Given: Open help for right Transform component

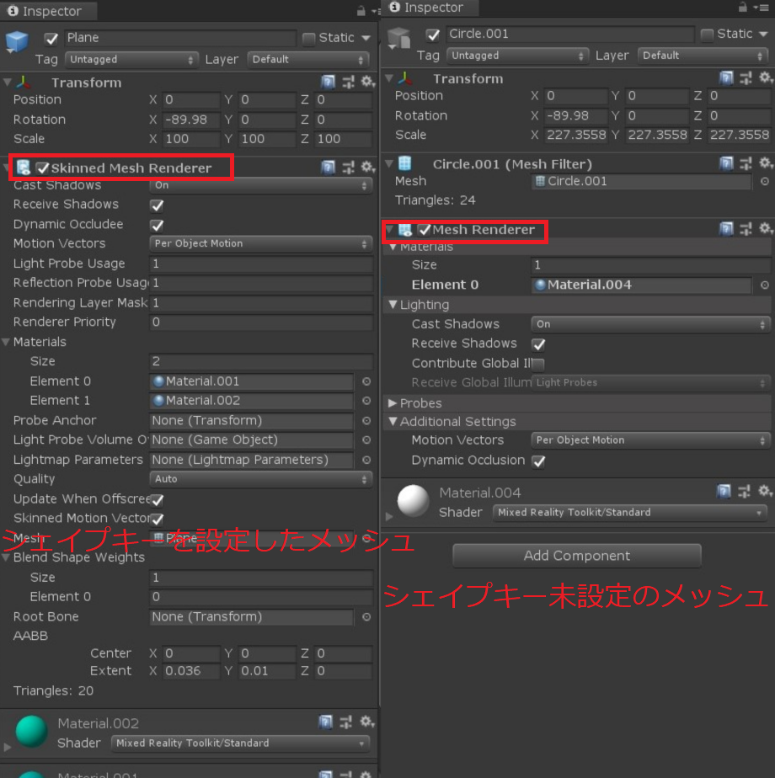Looking at the screenshot, I should tap(726, 78).
